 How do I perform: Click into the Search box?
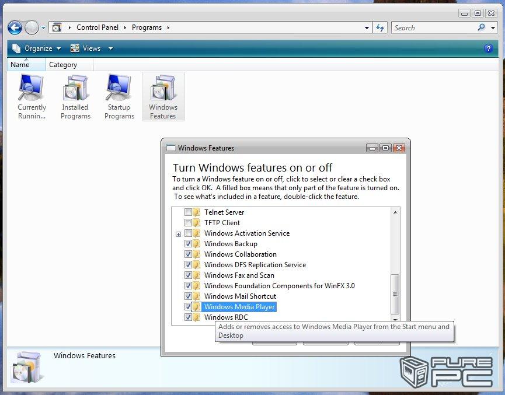click(x=433, y=27)
